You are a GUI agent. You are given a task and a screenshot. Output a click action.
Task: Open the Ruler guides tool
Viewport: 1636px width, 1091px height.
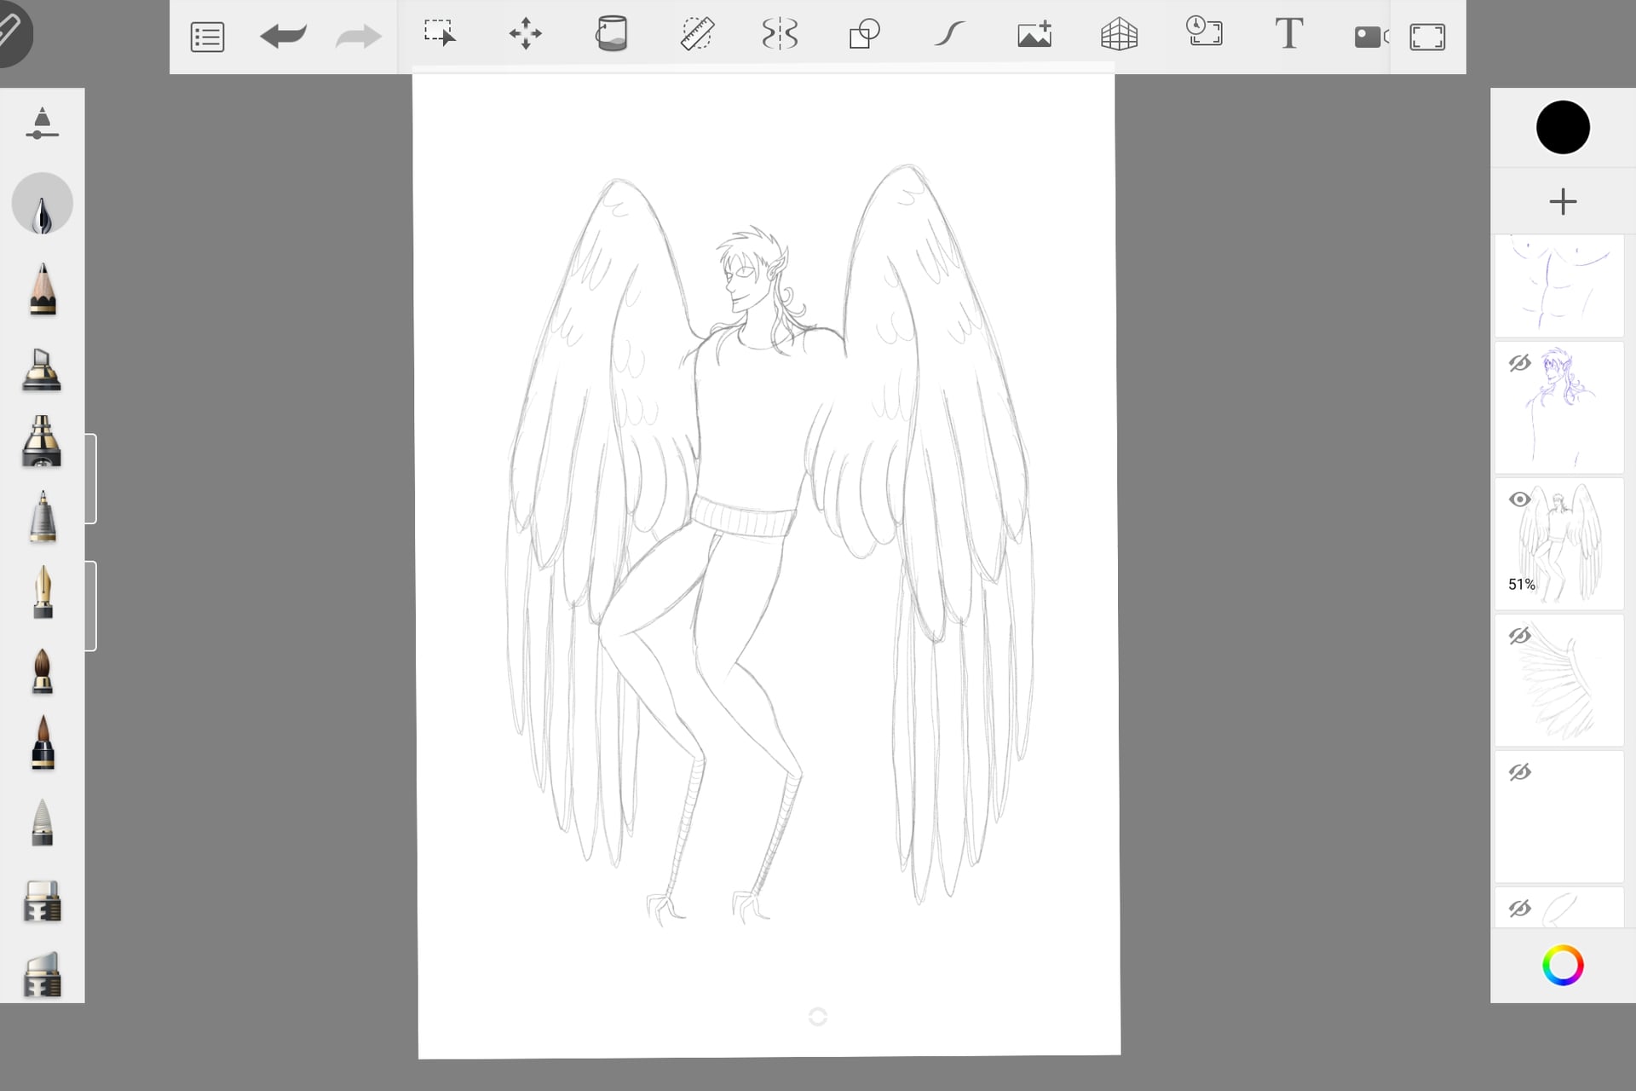[x=697, y=35]
